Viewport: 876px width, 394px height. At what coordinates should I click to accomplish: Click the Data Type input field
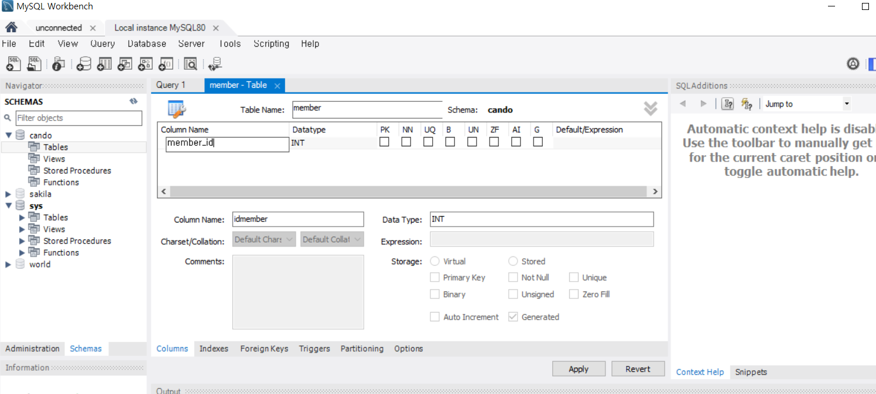[x=542, y=219]
